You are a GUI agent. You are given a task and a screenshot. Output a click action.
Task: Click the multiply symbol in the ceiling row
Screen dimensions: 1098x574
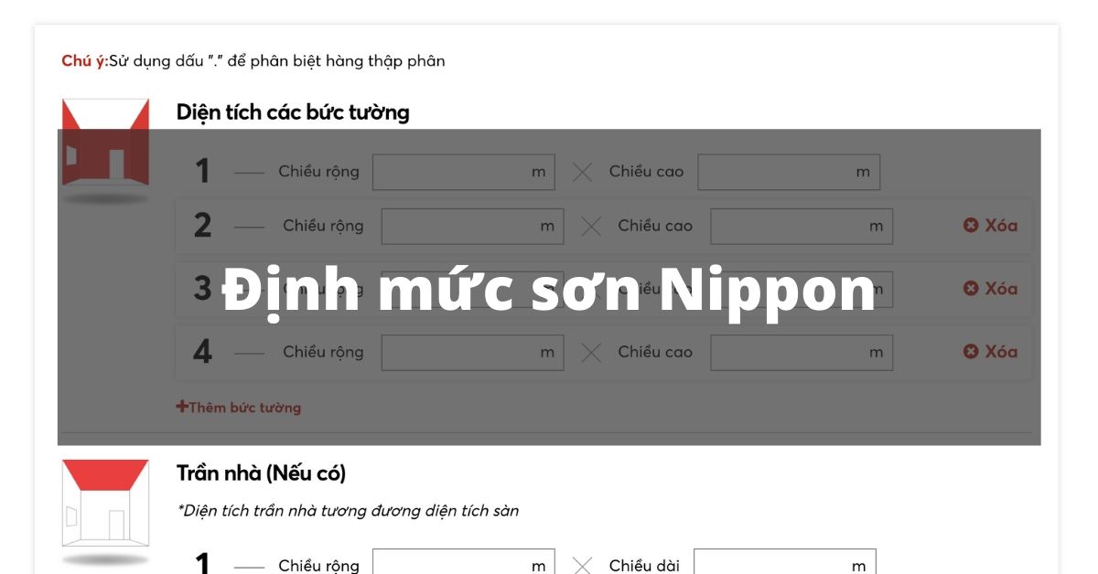tap(582, 566)
